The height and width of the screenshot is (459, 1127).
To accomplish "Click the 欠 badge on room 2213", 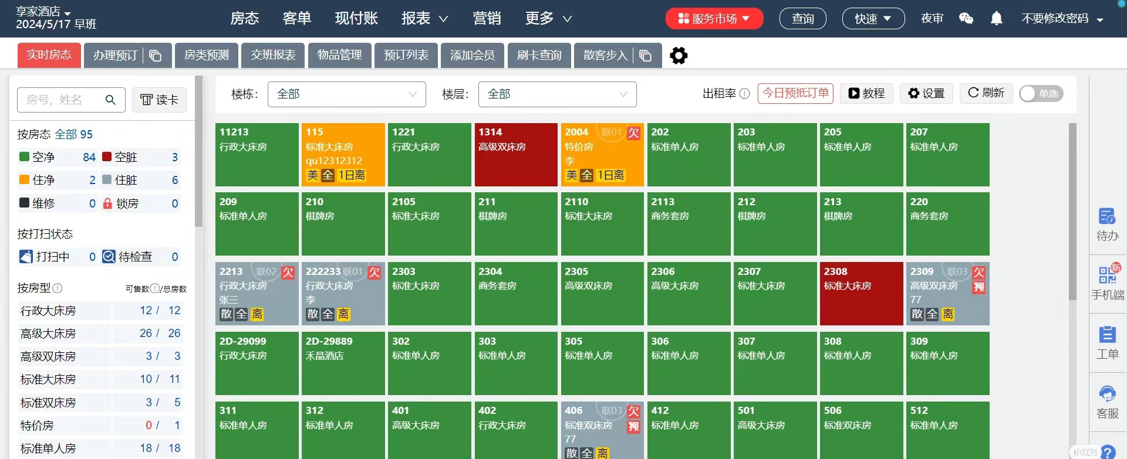I will (x=288, y=273).
